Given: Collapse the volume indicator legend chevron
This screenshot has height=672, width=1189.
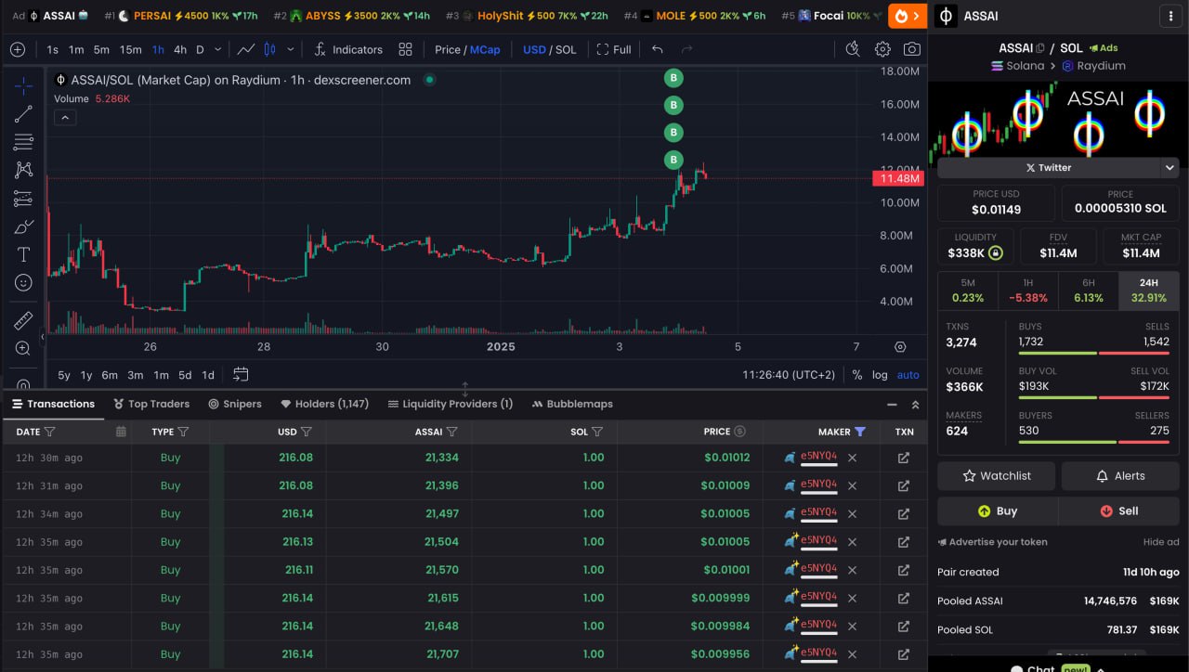Looking at the screenshot, I should [65, 117].
